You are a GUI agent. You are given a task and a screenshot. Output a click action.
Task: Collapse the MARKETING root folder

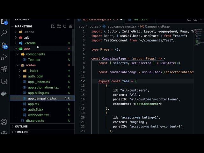click(x=12, y=26)
